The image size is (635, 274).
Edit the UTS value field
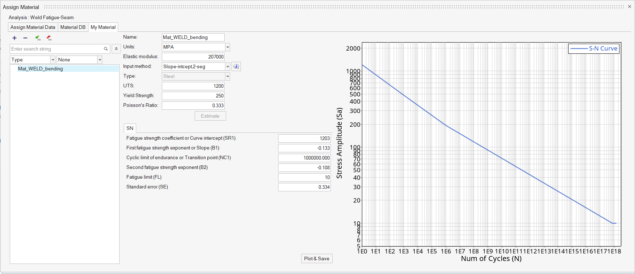193,86
